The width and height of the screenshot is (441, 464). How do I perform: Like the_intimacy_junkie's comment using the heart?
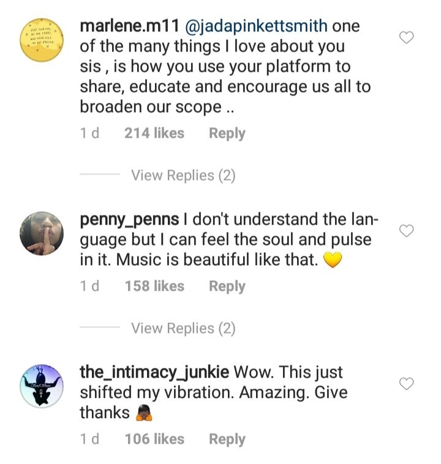[x=406, y=384]
